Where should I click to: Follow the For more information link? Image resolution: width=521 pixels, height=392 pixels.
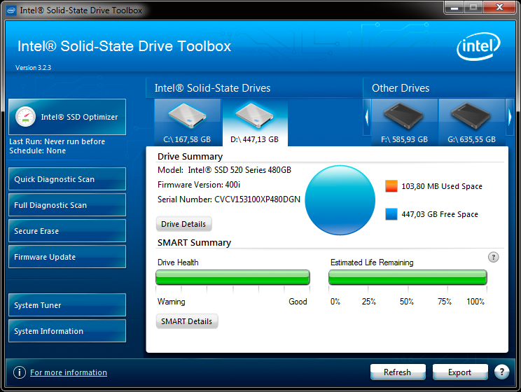point(69,372)
